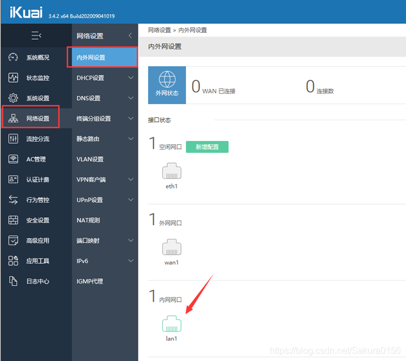406x361 pixels.
Task: Click the 安全设置 firewall icon
Action: (x=13, y=220)
